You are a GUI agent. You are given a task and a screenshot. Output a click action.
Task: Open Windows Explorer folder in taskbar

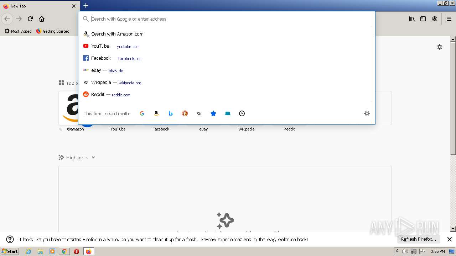pos(40,251)
